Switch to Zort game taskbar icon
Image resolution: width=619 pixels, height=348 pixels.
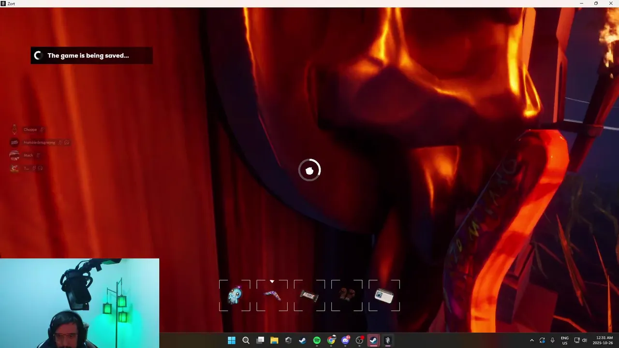(387, 340)
